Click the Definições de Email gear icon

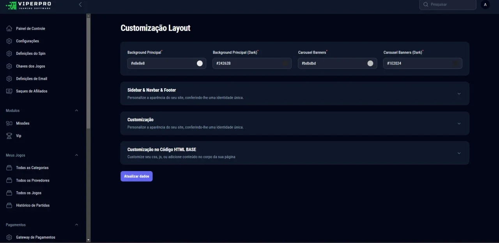9,79
